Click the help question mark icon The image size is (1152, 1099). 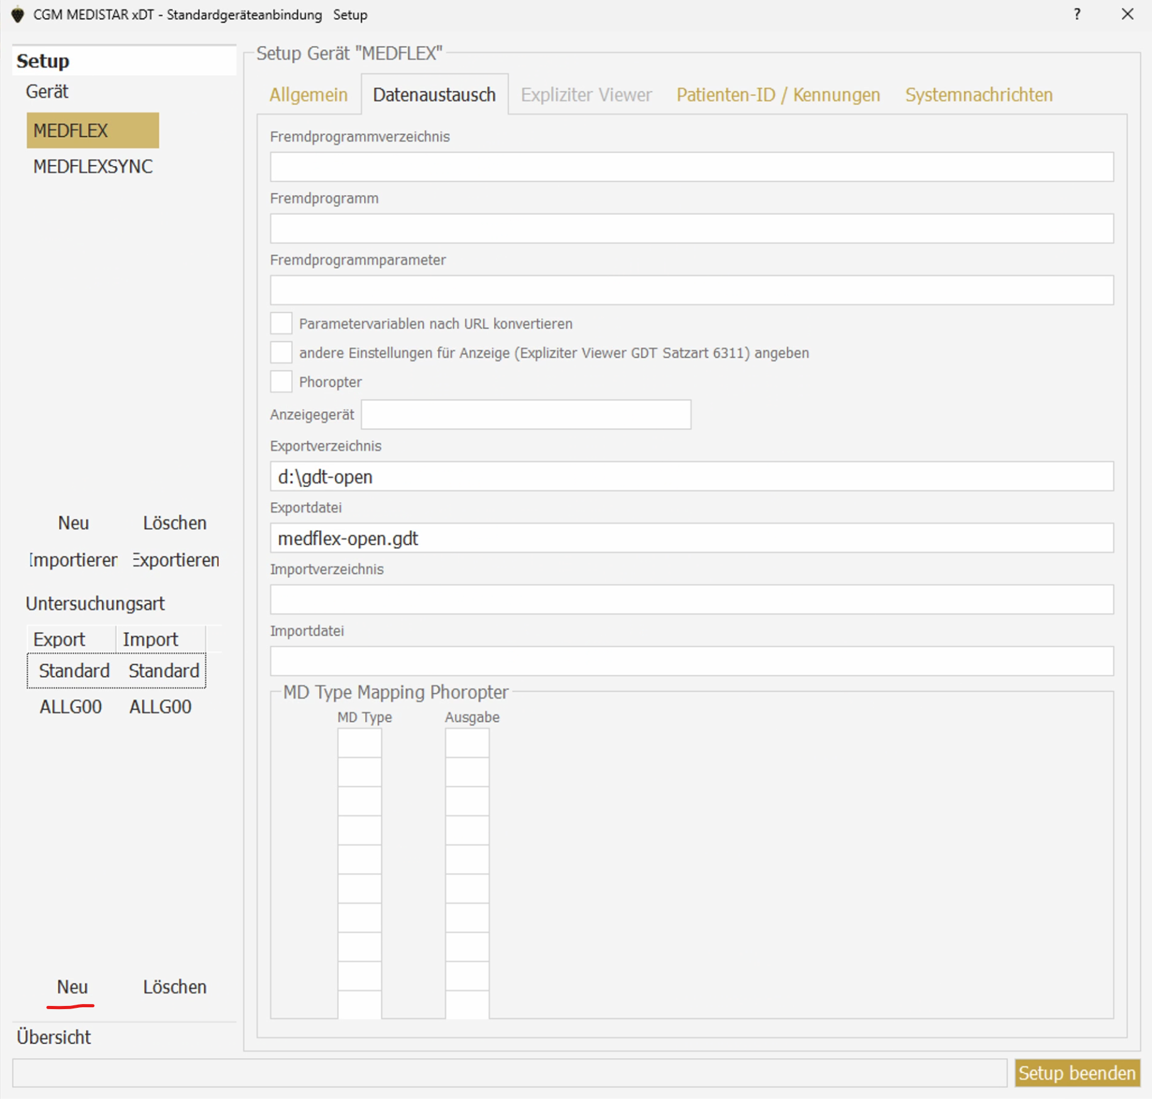pos(1077,14)
